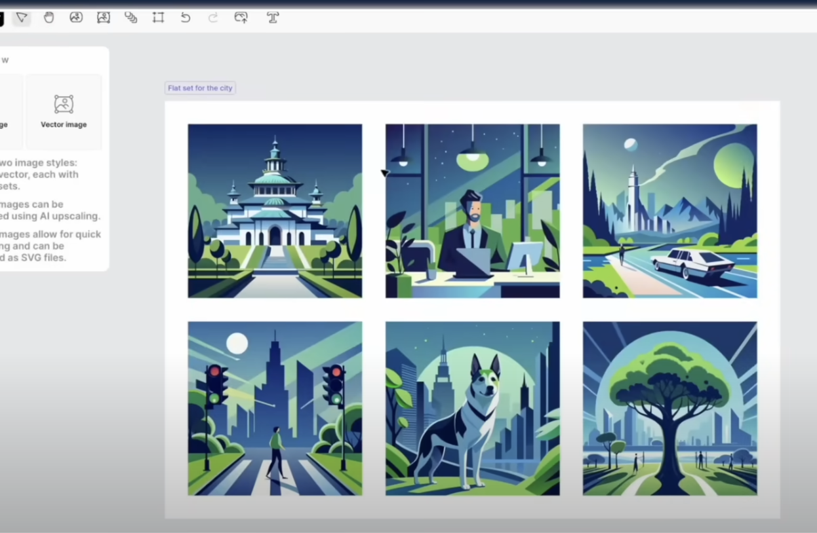The width and height of the screenshot is (817, 533).
Task: Click the upload image icon
Action: click(241, 18)
